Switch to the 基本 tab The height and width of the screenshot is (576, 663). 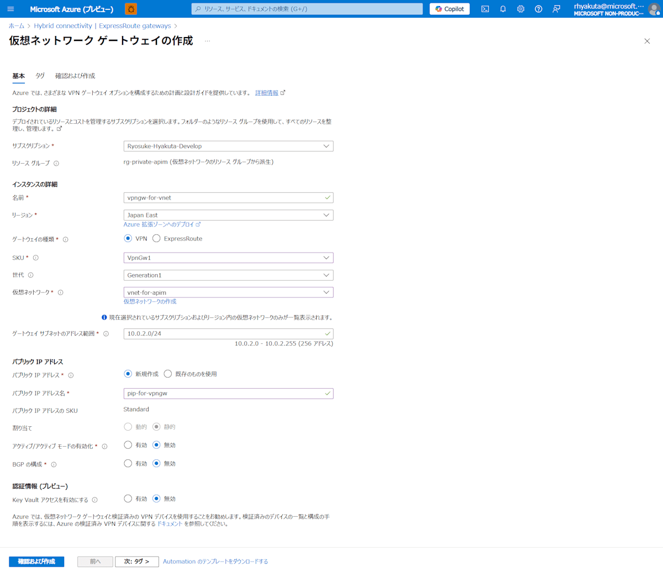coord(19,76)
